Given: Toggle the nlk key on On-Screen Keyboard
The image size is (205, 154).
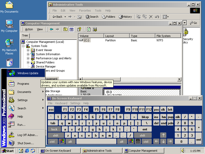Looking at the screenshot, I should tap(178, 117).
